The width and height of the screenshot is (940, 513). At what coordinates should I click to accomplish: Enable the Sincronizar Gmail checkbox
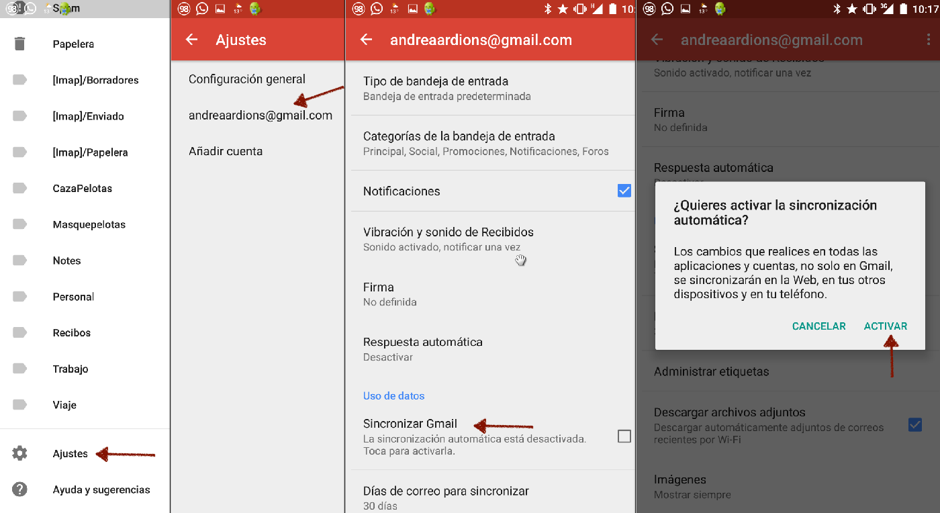(x=624, y=436)
